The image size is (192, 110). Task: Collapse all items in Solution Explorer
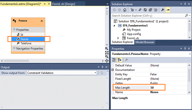point(151,10)
